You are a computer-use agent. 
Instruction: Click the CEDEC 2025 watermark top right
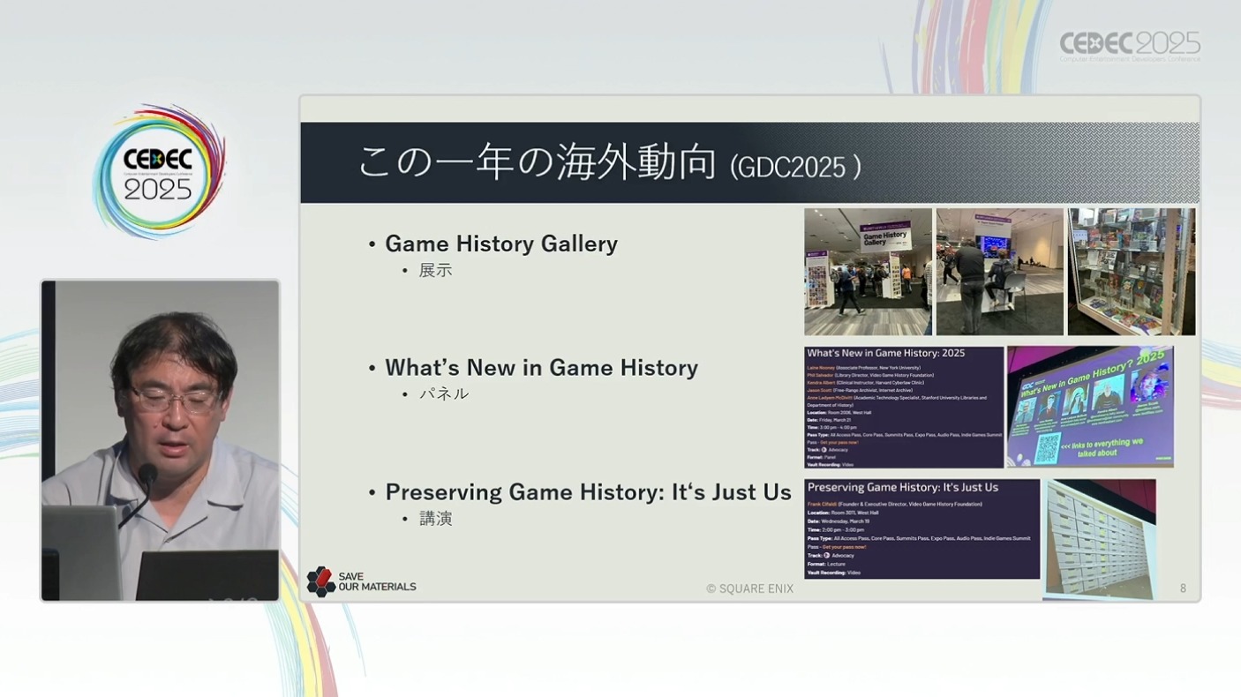click(1129, 46)
